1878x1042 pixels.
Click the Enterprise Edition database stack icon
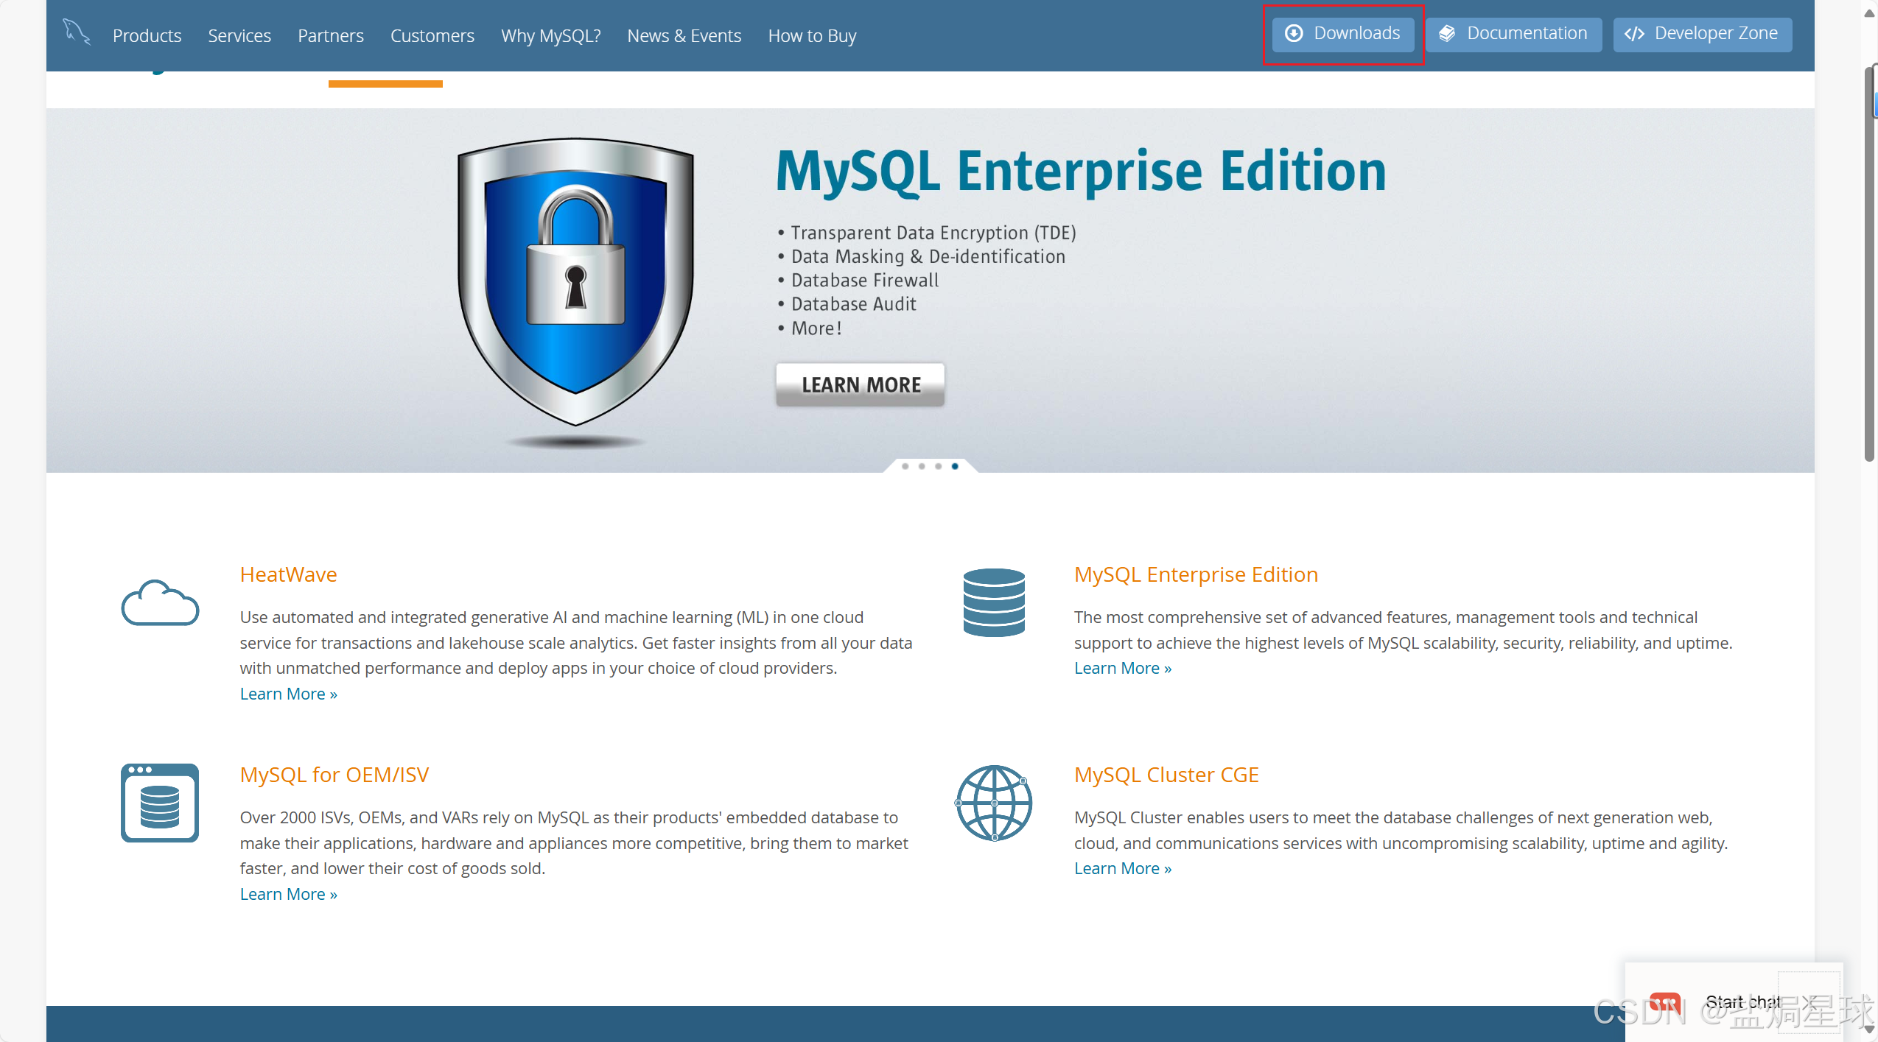[994, 602]
